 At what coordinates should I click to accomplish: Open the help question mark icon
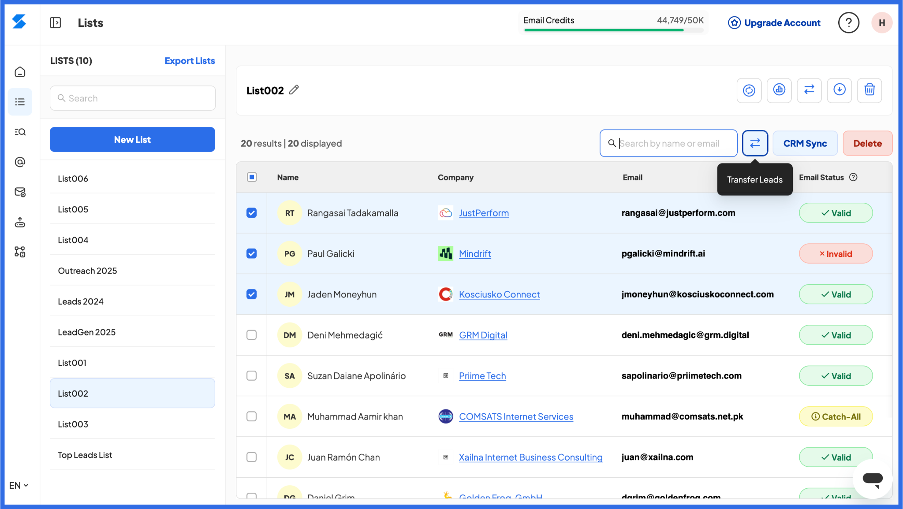(x=848, y=22)
